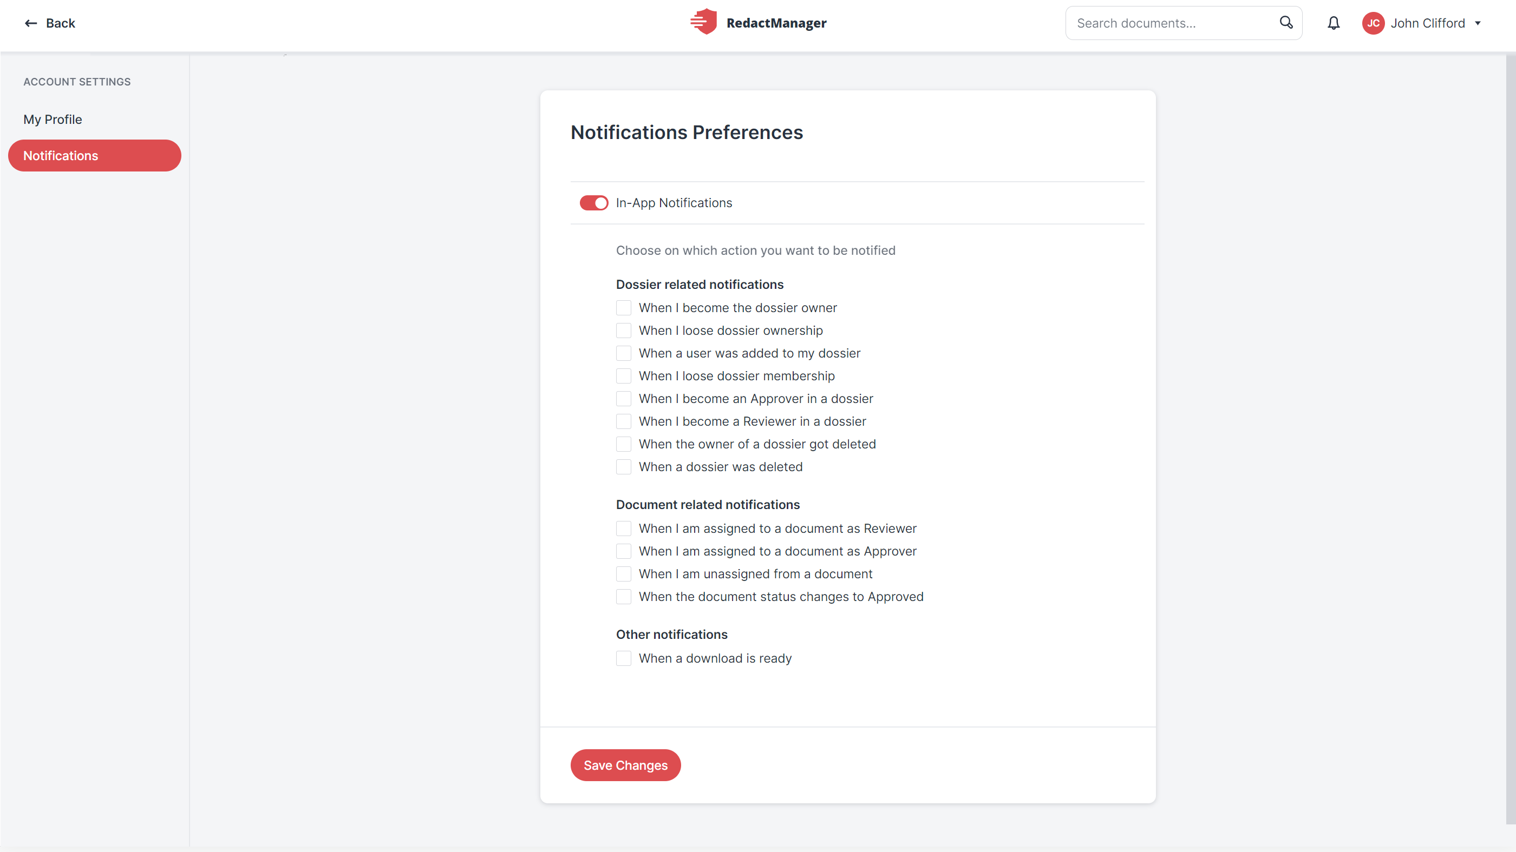Check When the owner of a dossier got deleted
This screenshot has height=852, width=1516.
pos(624,444)
